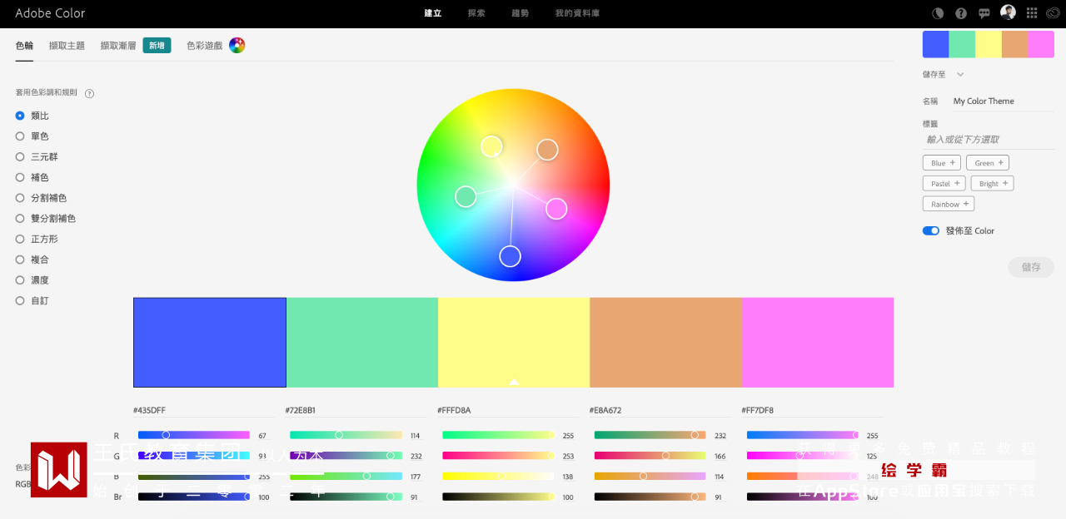Click the green handle on color wheel
Screen dimensions: 1066x519
point(466,196)
